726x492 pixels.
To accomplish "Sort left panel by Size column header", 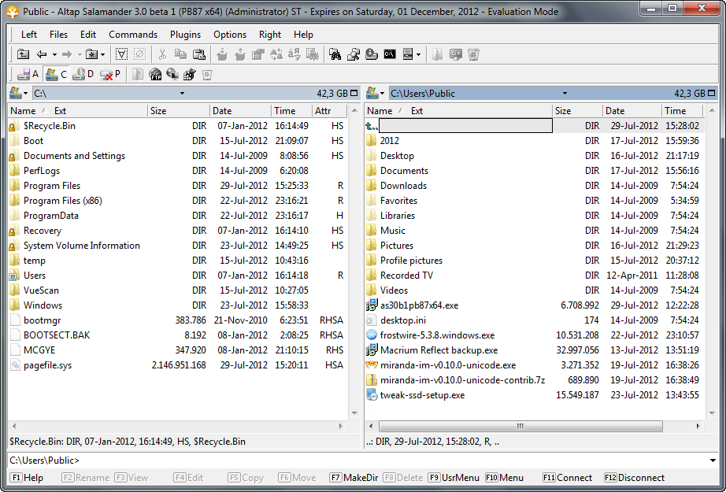I will pyautogui.click(x=178, y=111).
